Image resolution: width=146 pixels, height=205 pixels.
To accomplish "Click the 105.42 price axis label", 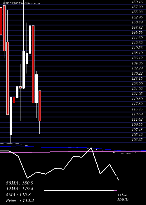I will [137, 135].
